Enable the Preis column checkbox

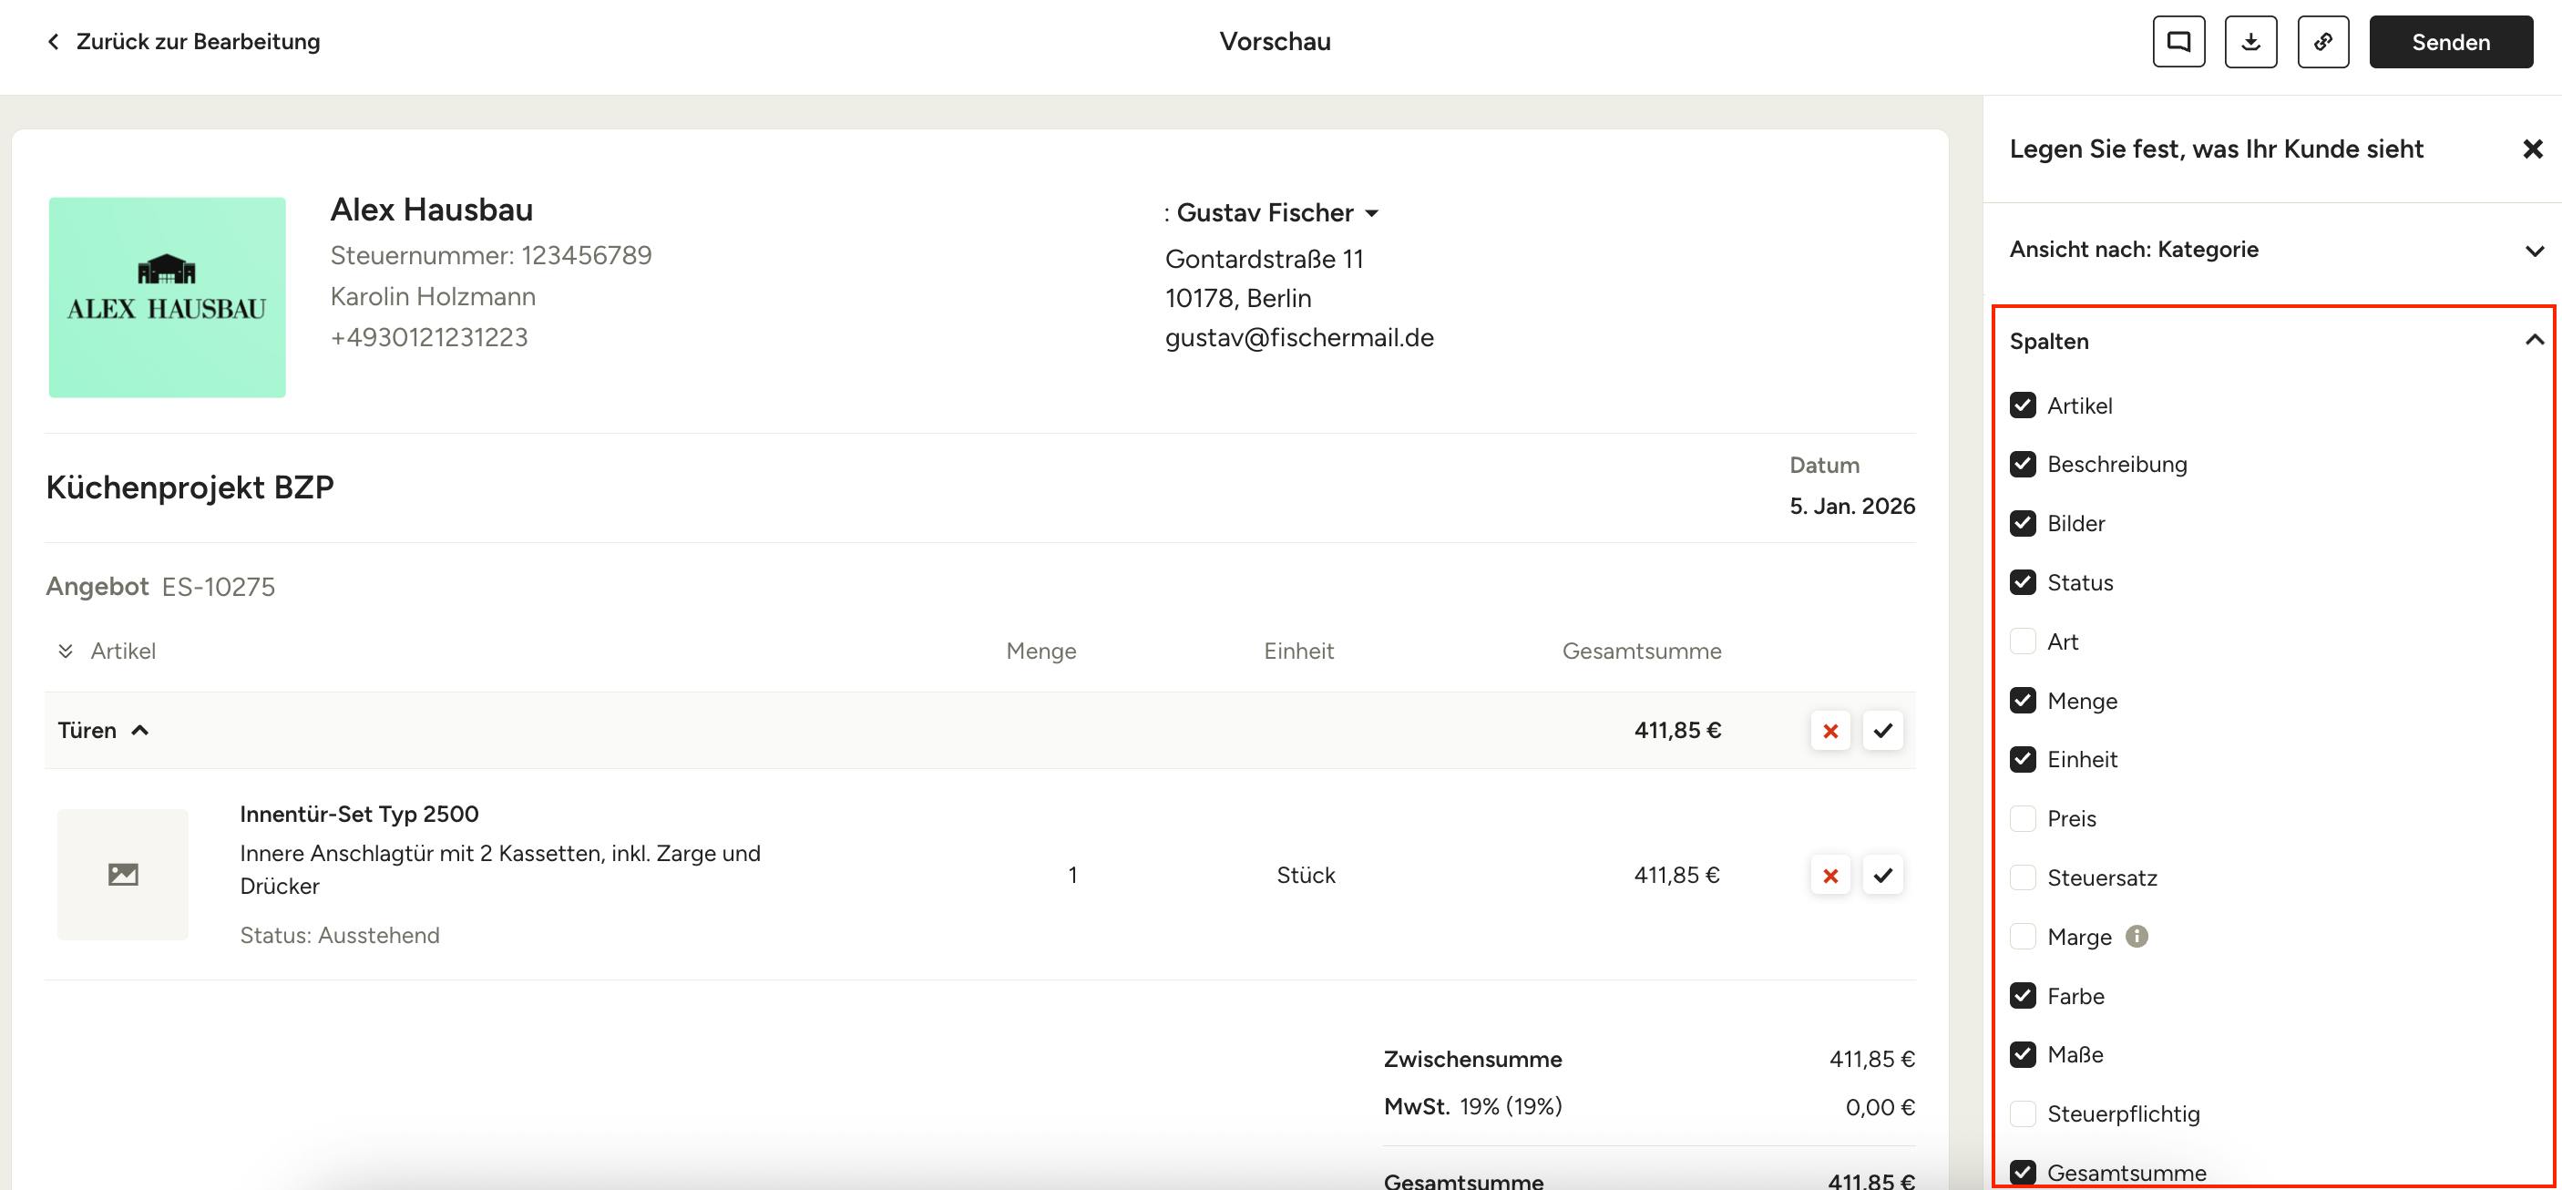coord(2023,819)
